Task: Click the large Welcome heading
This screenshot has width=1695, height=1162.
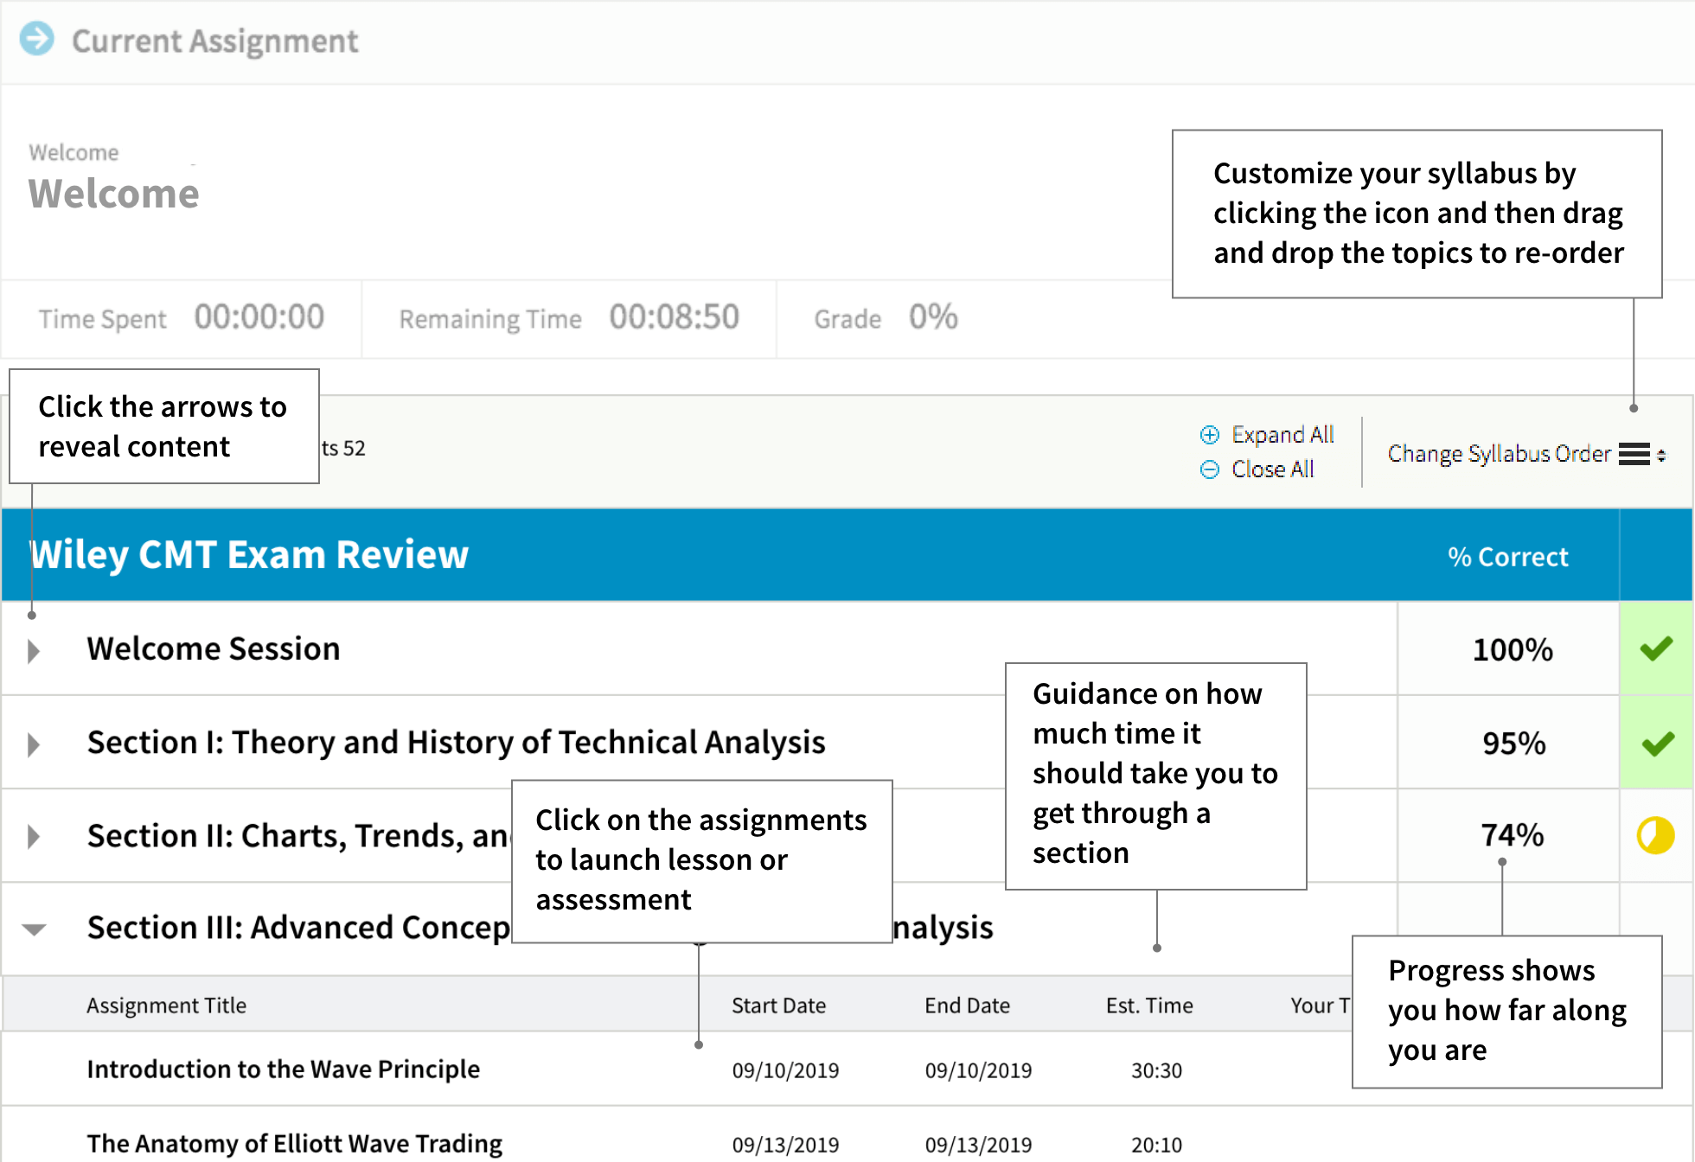Action: click(113, 194)
